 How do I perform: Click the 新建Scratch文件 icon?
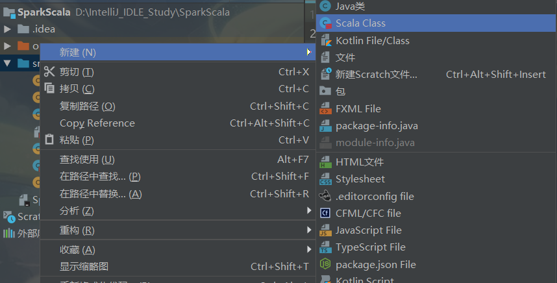(x=326, y=74)
